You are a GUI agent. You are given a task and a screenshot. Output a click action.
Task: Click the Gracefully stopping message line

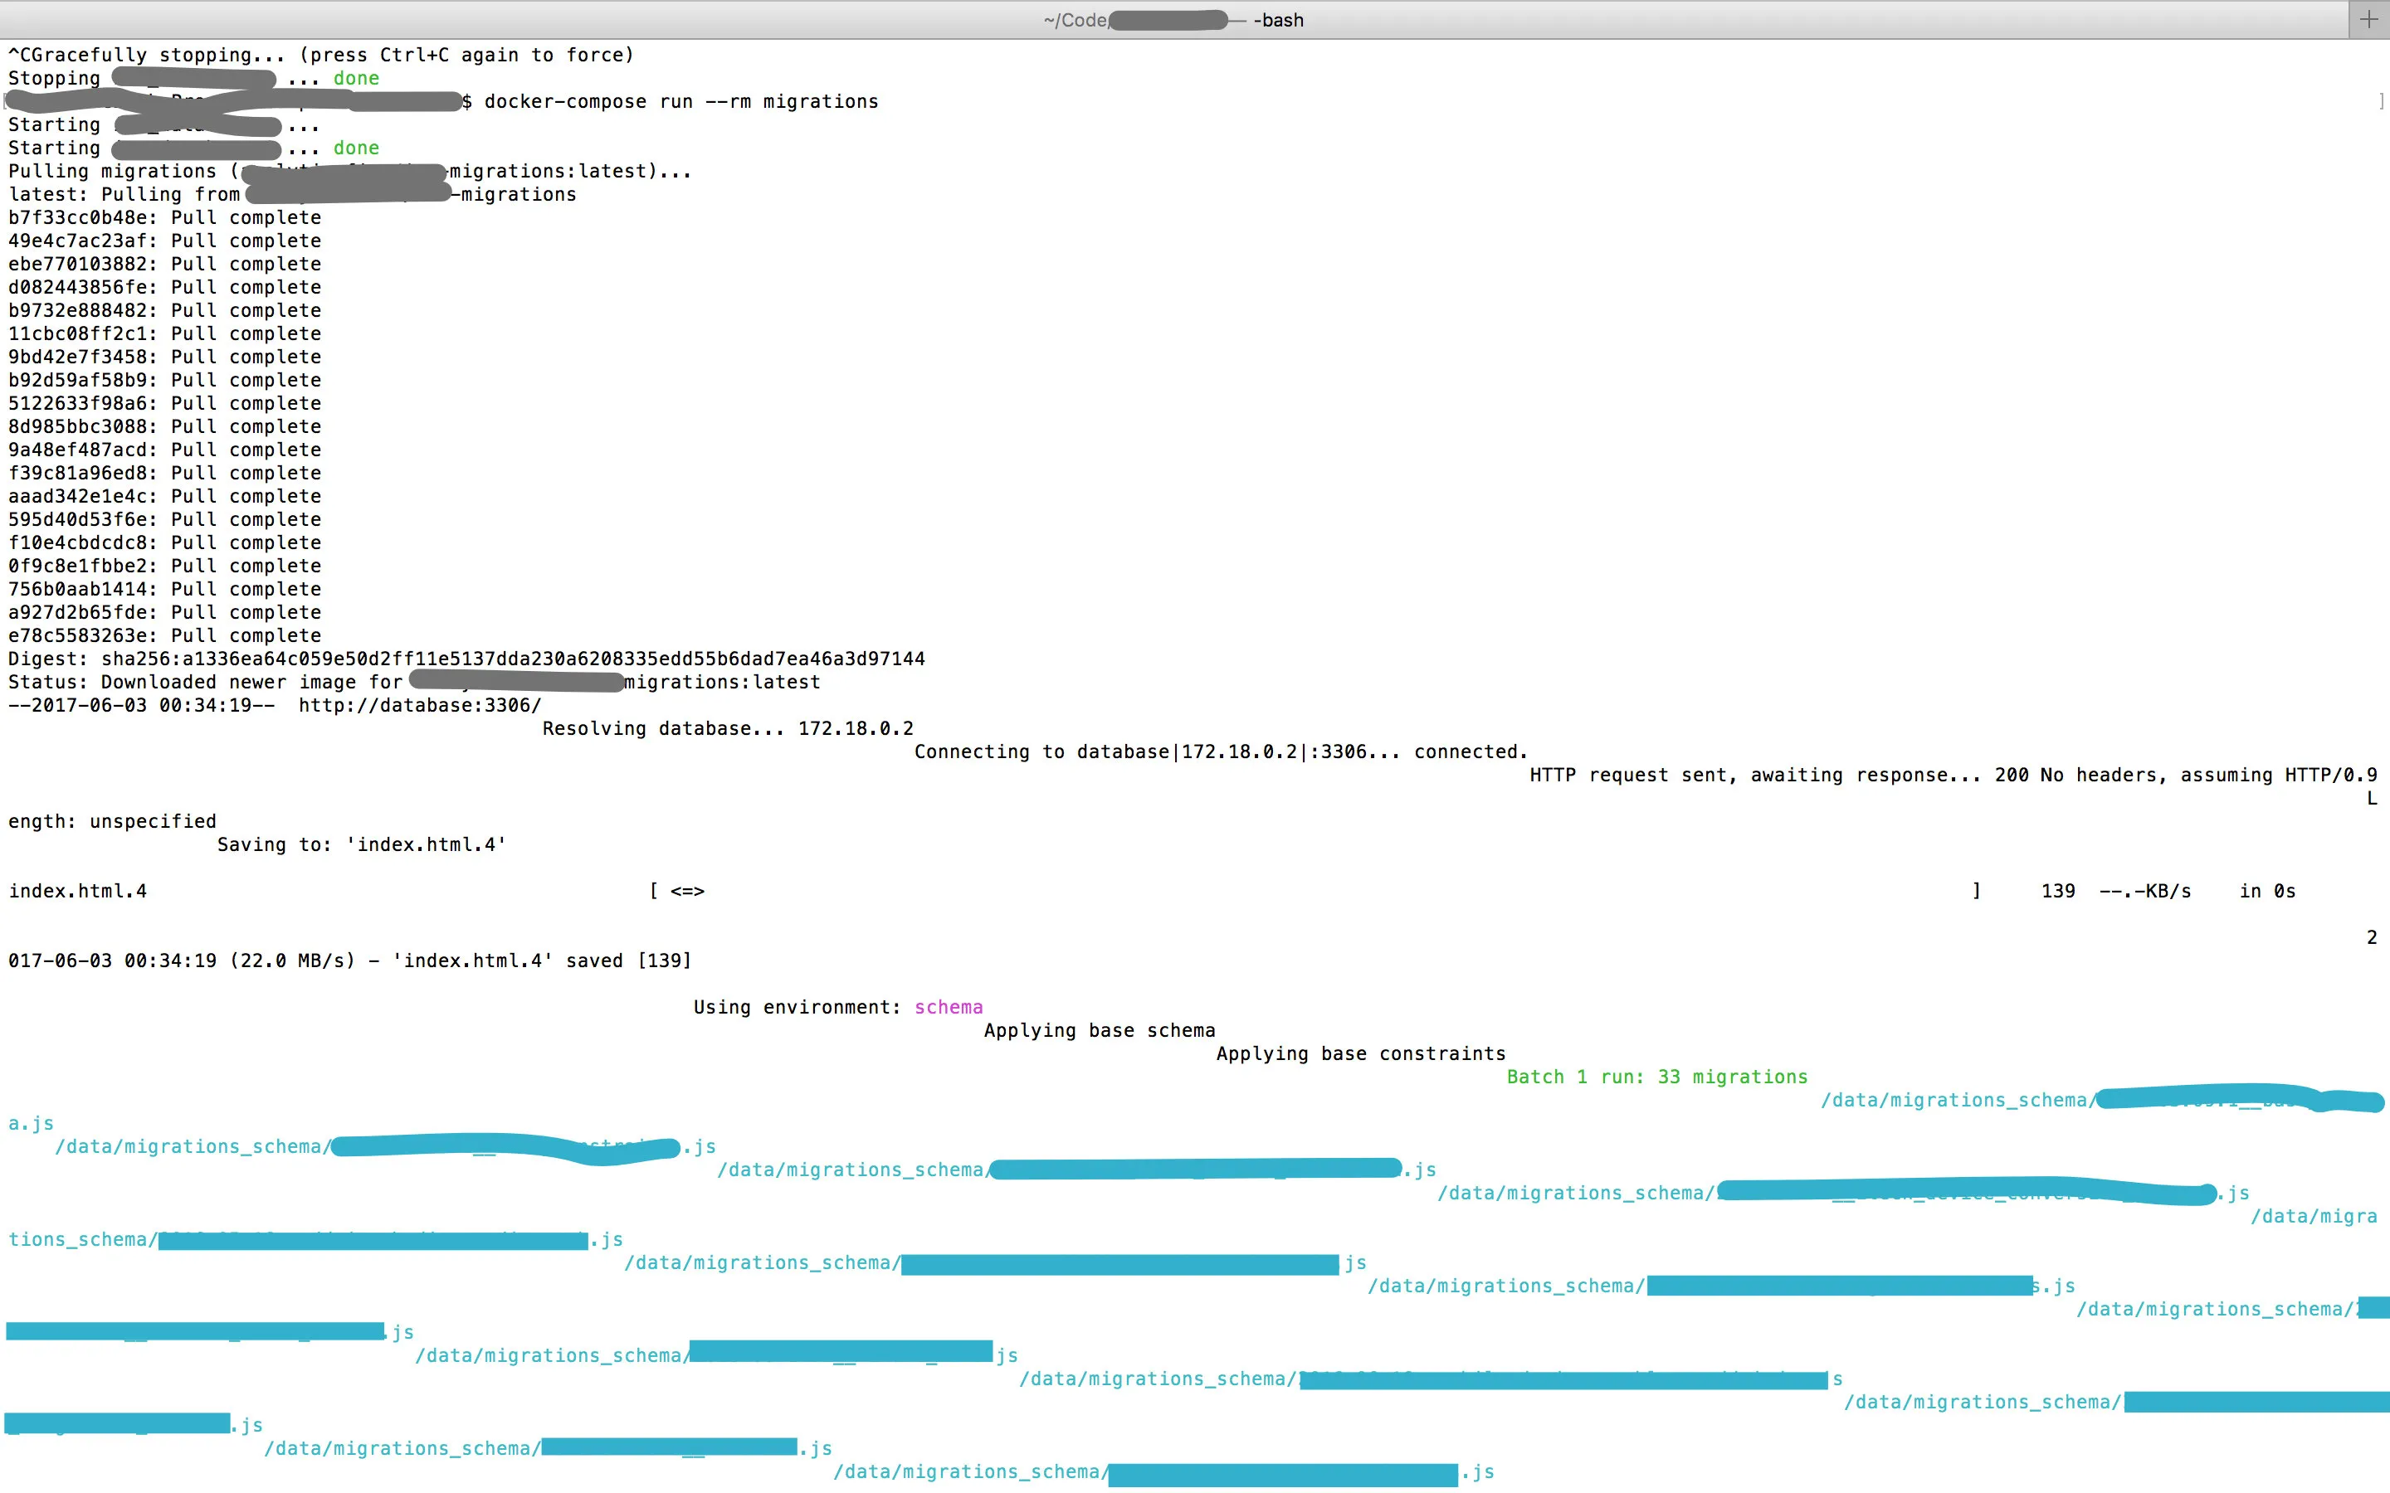[321, 56]
